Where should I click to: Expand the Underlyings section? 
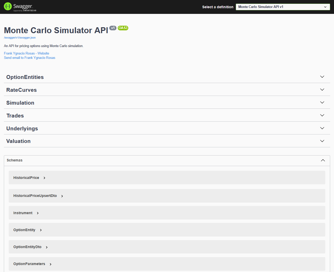(x=322, y=128)
